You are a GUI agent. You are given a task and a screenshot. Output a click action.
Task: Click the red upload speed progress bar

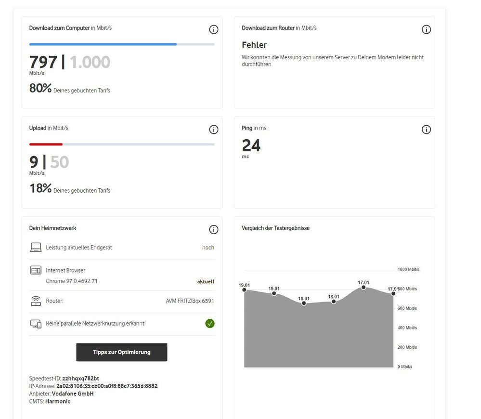pyautogui.click(x=46, y=144)
